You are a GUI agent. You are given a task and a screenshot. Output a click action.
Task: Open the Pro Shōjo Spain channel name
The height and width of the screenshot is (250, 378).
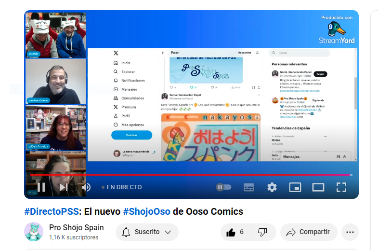(x=77, y=227)
